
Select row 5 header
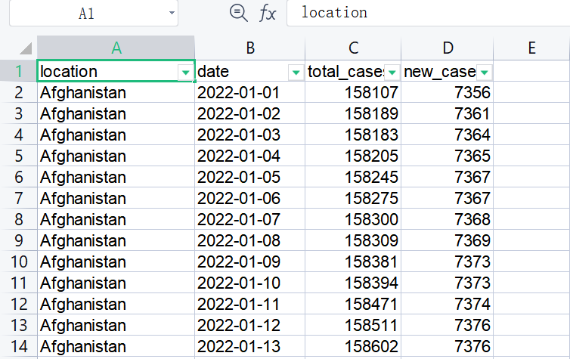click(x=18, y=156)
